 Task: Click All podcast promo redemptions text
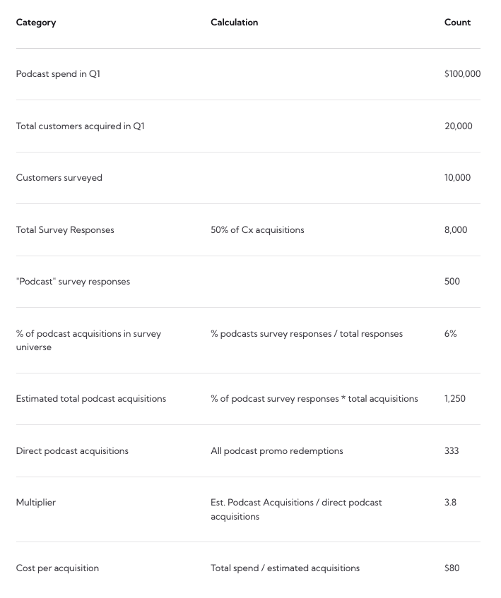[x=277, y=451]
